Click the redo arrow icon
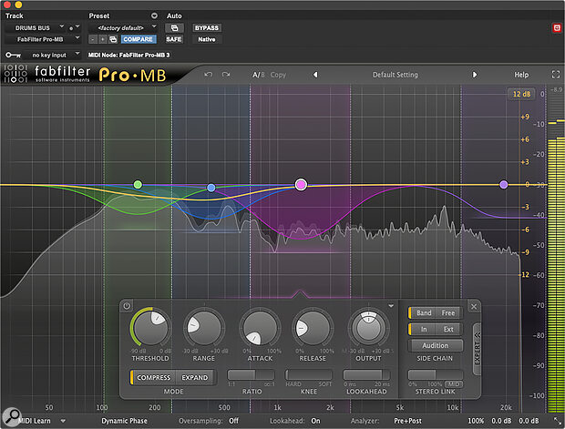The height and width of the screenshot is (429, 565). tap(226, 75)
